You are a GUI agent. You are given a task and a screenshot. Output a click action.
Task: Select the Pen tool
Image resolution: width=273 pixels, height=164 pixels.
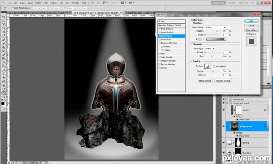[4, 70]
